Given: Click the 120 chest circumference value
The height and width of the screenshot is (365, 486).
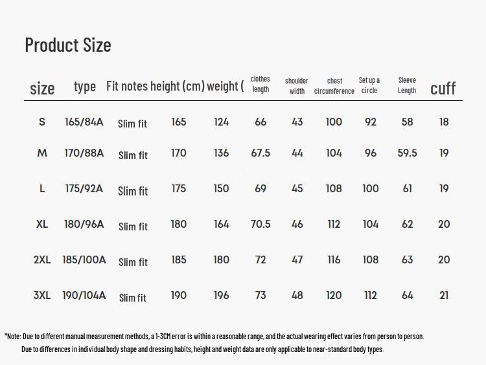Looking at the screenshot, I should (334, 295).
